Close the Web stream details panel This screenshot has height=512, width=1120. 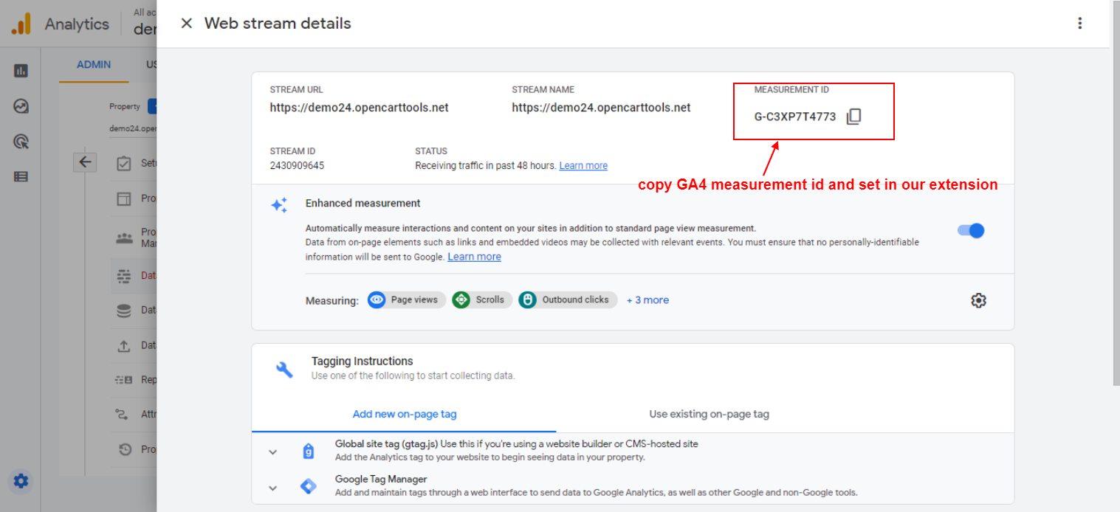(x=187, y=24)
